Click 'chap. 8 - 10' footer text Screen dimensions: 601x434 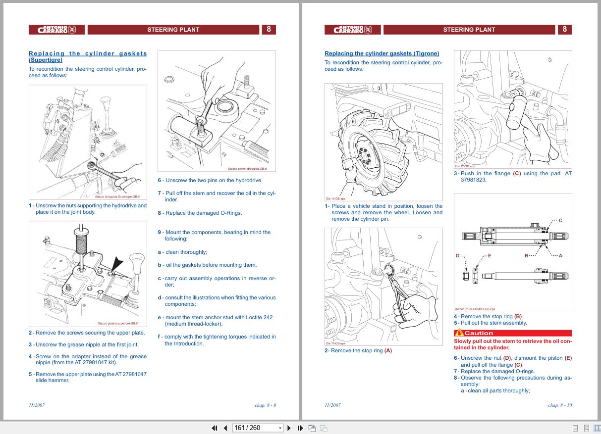[560, 405]
